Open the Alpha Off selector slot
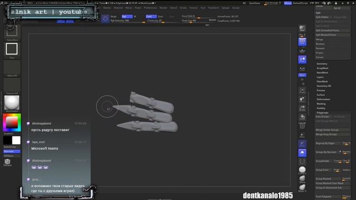356x200 pixels. tap(12, 67)
